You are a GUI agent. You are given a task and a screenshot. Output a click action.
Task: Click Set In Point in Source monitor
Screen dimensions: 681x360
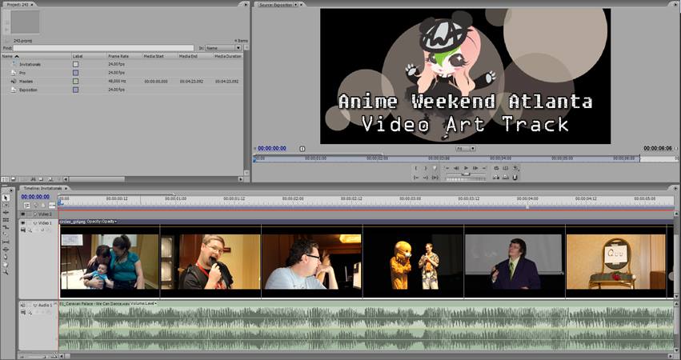(415, 168)
